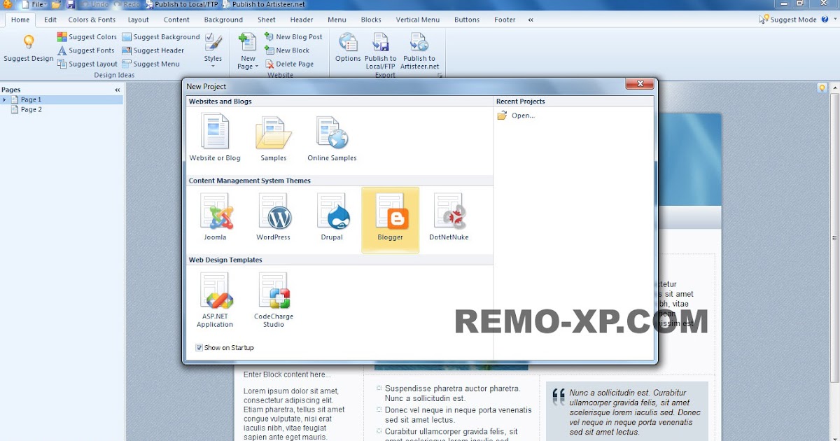Open the Styles dropdown
This screenshot has width=840, height=441.
[x=213, y=50]
